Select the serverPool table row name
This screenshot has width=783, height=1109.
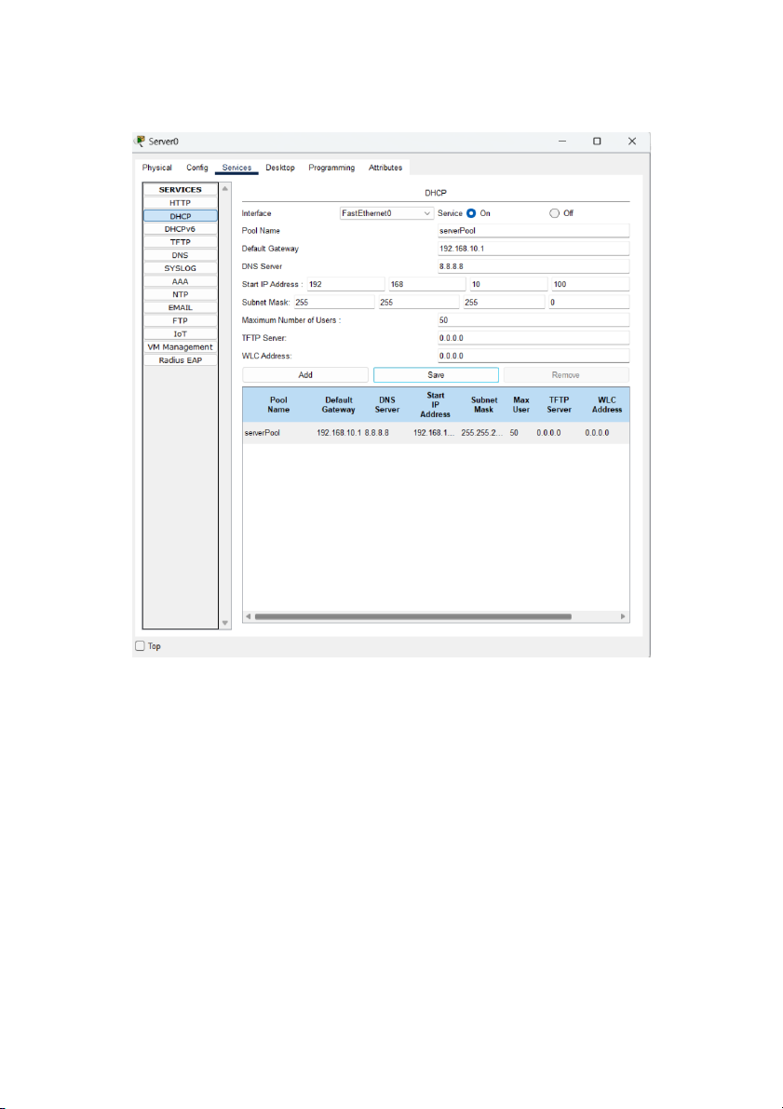coord(262,432)
